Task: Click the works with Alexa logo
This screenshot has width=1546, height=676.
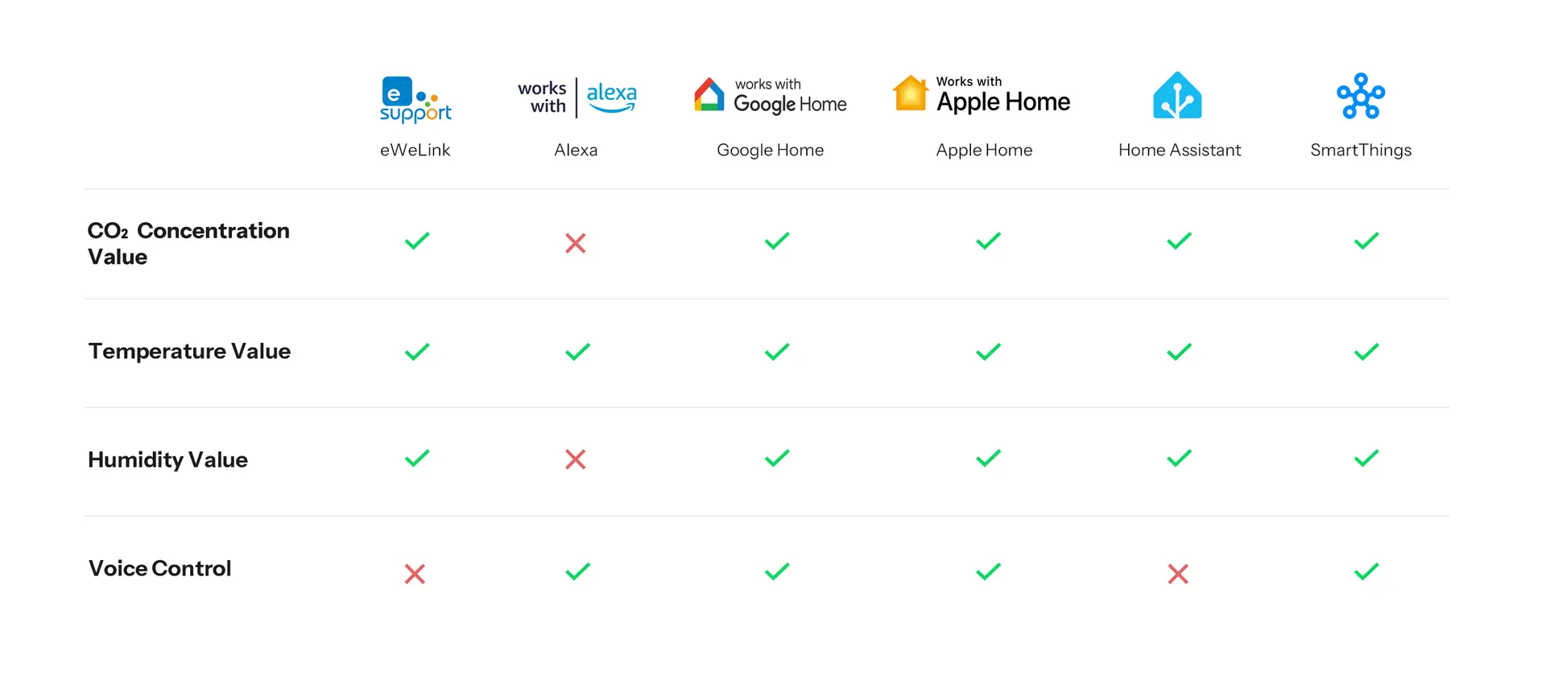Action: tap(577, 97)
